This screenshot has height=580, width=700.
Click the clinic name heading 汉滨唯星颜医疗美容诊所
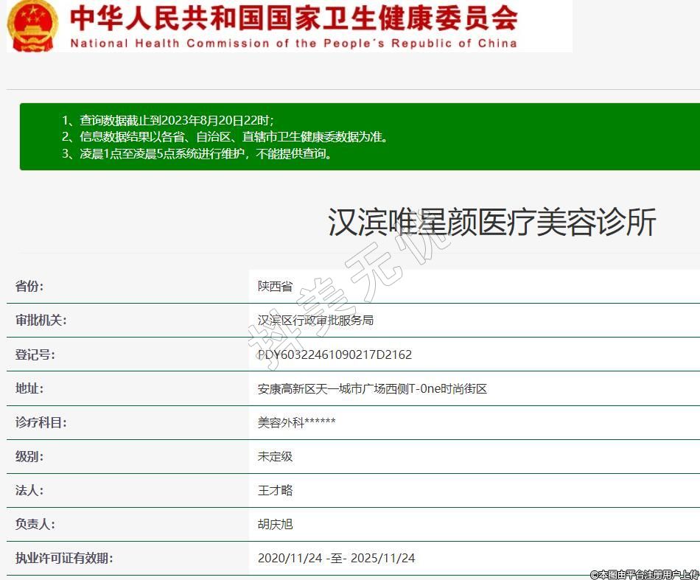tap(491, 222)
